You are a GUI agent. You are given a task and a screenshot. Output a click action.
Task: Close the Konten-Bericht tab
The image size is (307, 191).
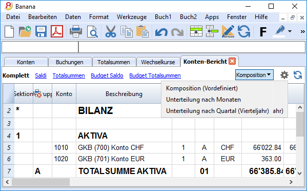(x=232, y=62)
